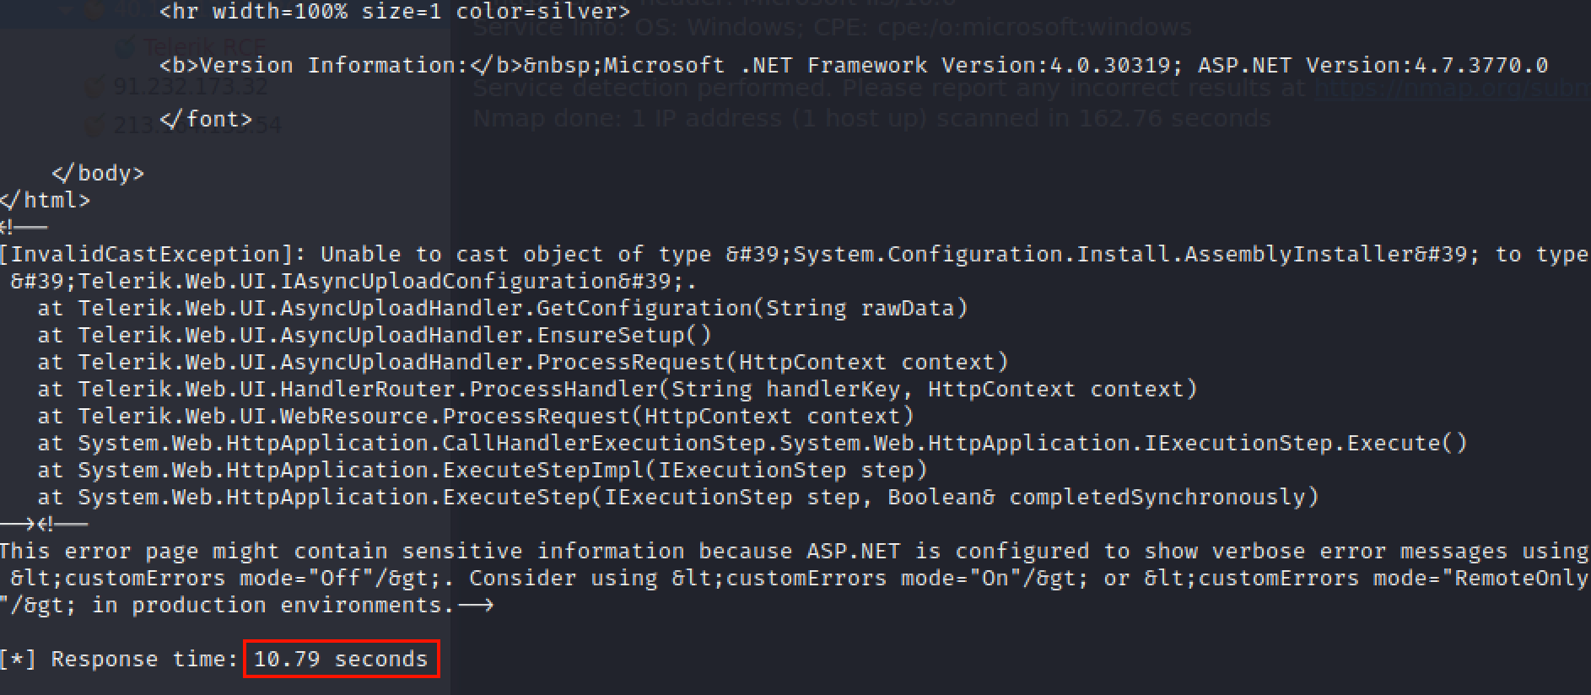Viewport: 1591px width, 695px height.
Task: Click the AsyncUploadHandler.GetConfiguration stack line
Action: [523, 308]
